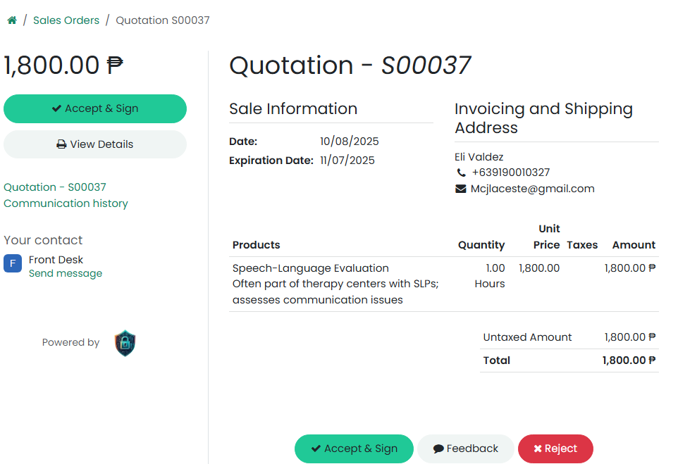Click the Speech-Language Evaluation product line
The height and width of the screenshot is (464, 678).
[311, 268]
